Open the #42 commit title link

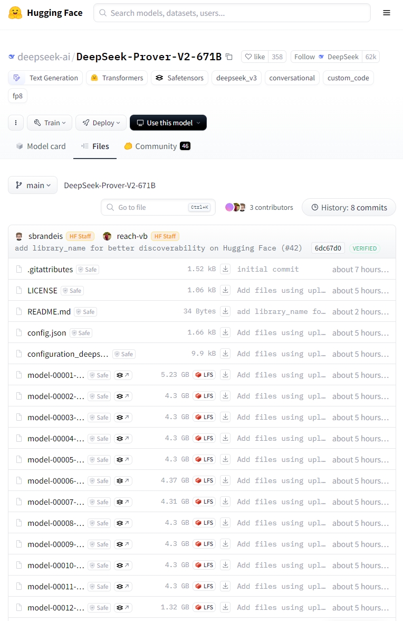point(158,248)
